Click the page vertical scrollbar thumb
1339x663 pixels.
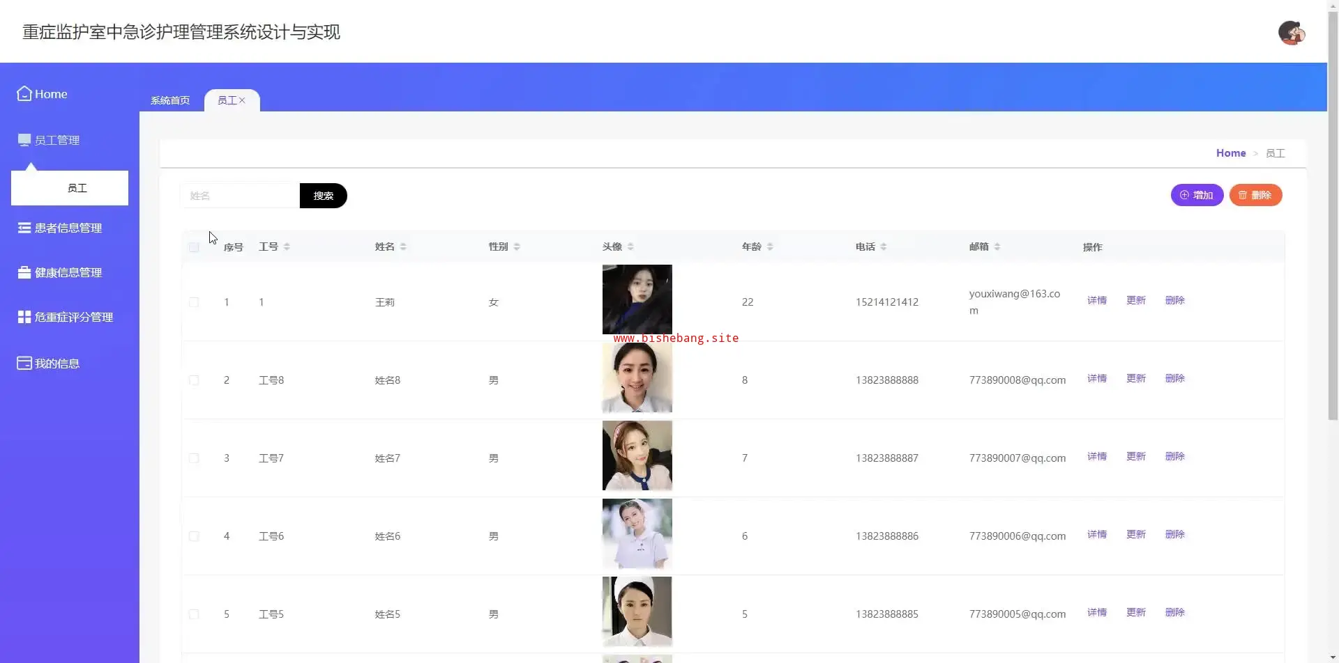point(1333,216)
